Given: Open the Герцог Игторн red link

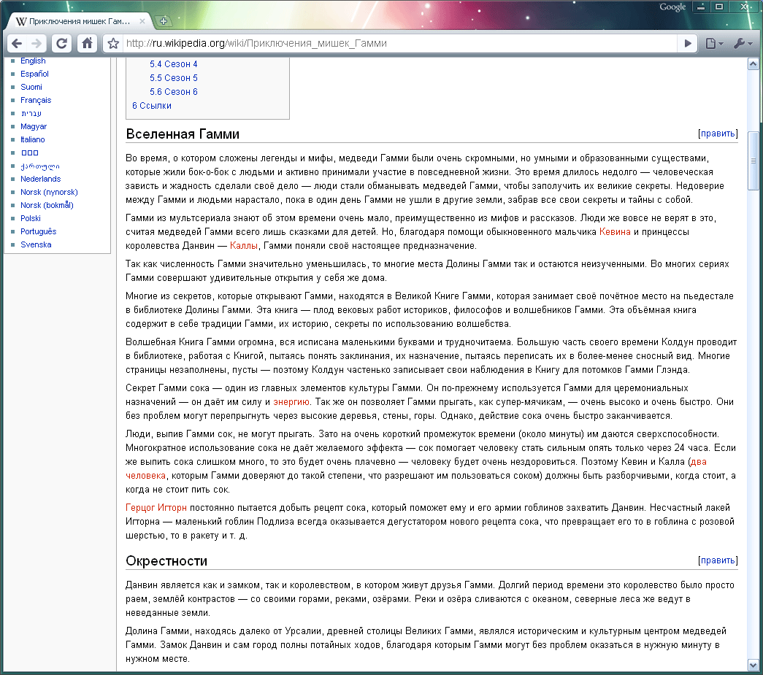Looking at the screenshot, I should click(156, 508).
